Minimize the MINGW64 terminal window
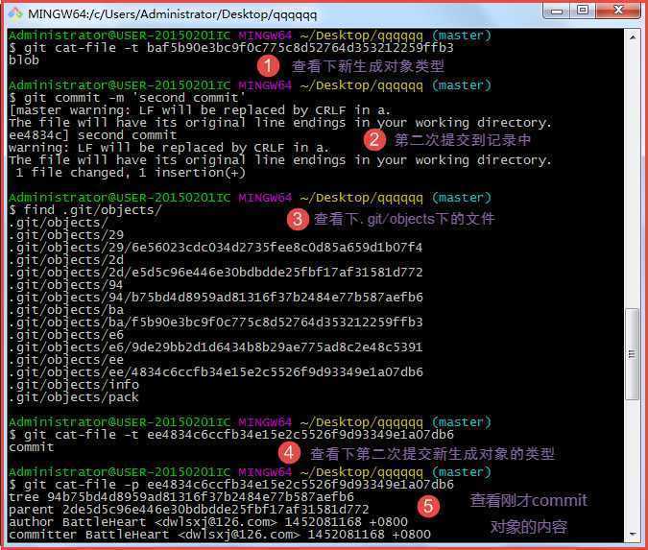Viewport: 648px width, 550px height. point(556,11)
